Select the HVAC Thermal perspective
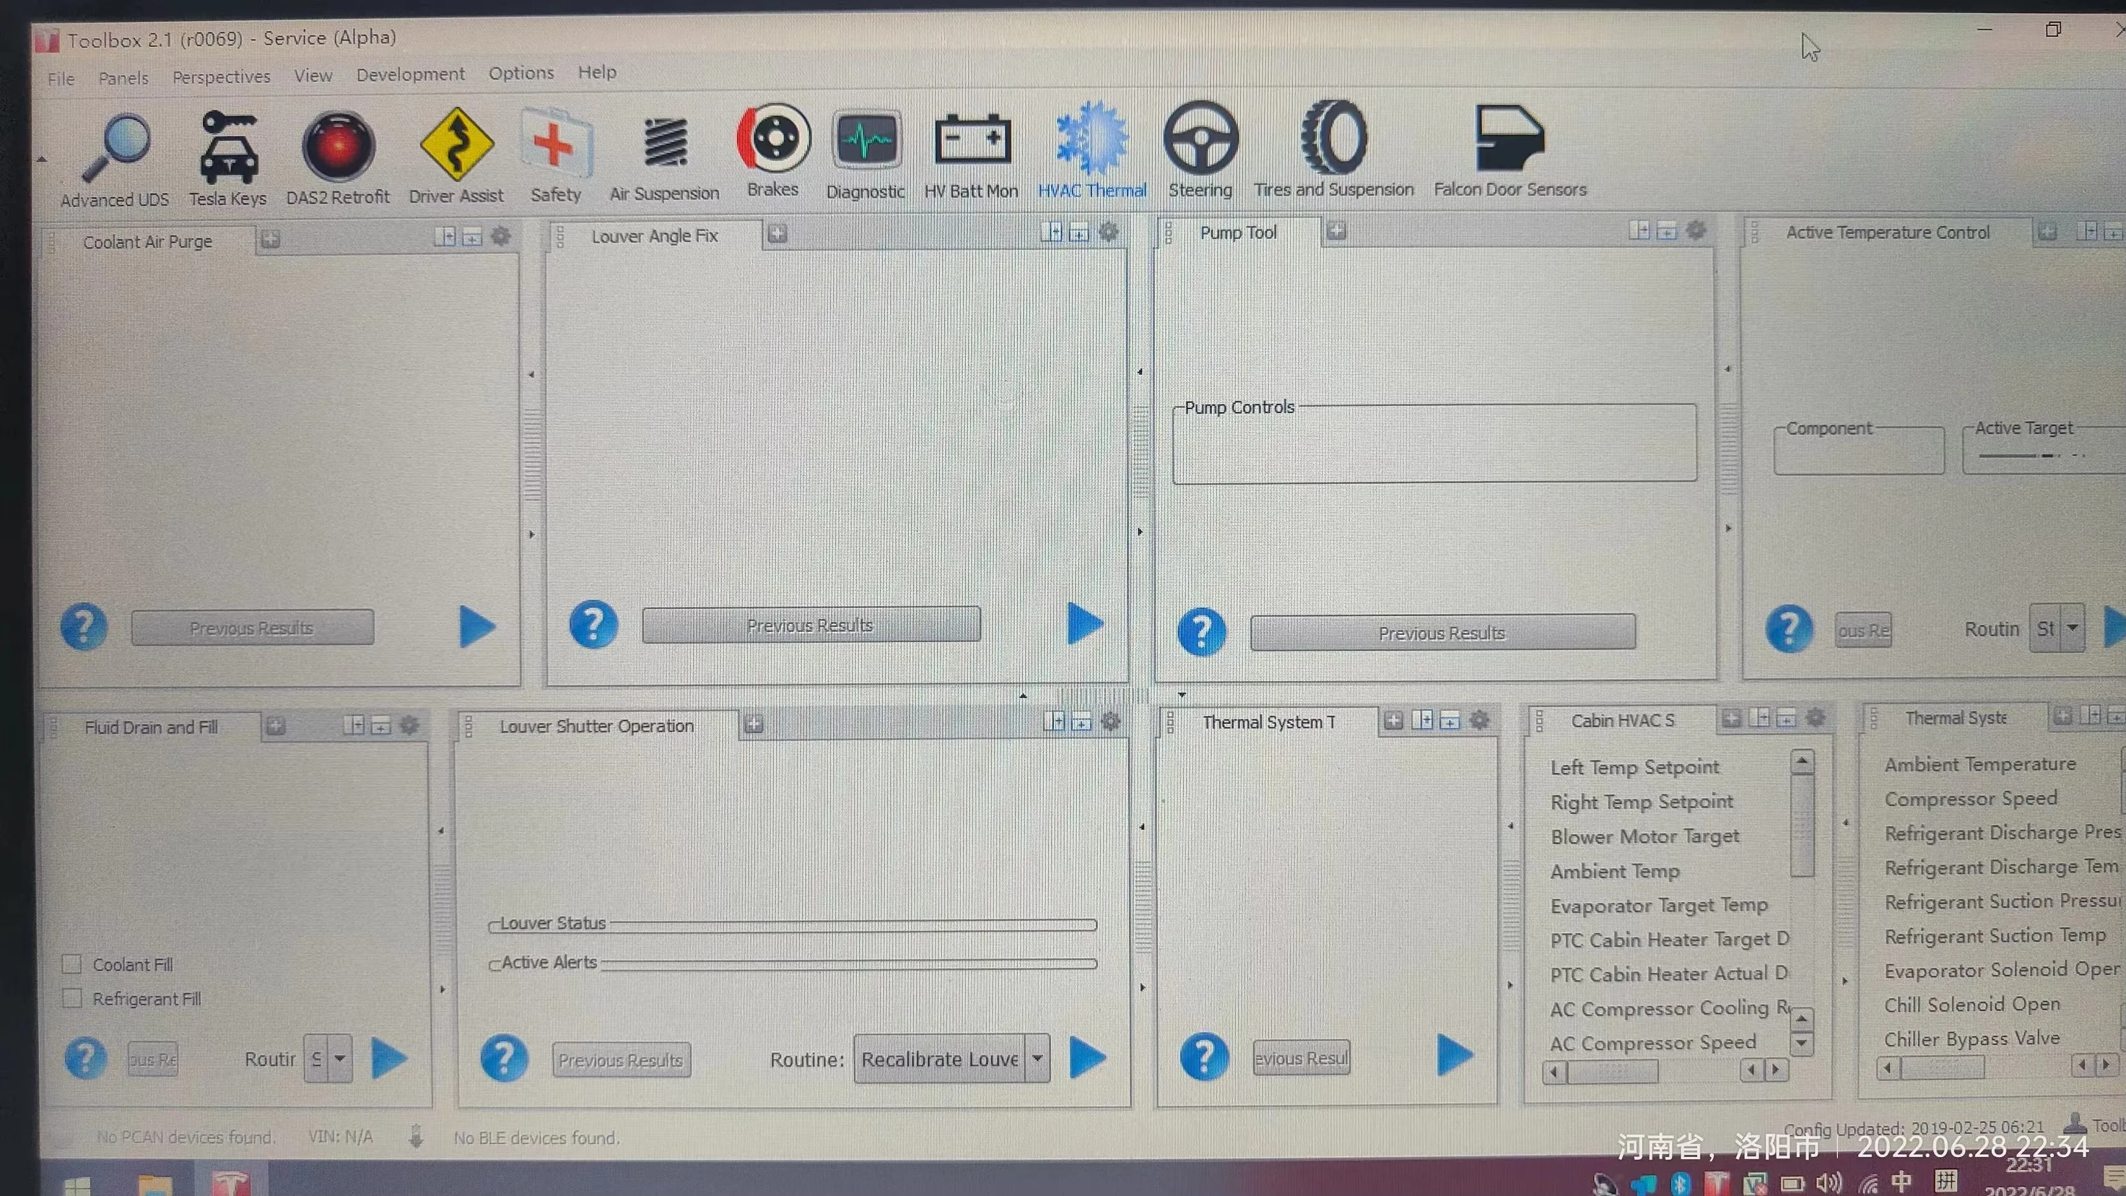This screenshot has width=2126, height=1196. [x=1092, y=150]
